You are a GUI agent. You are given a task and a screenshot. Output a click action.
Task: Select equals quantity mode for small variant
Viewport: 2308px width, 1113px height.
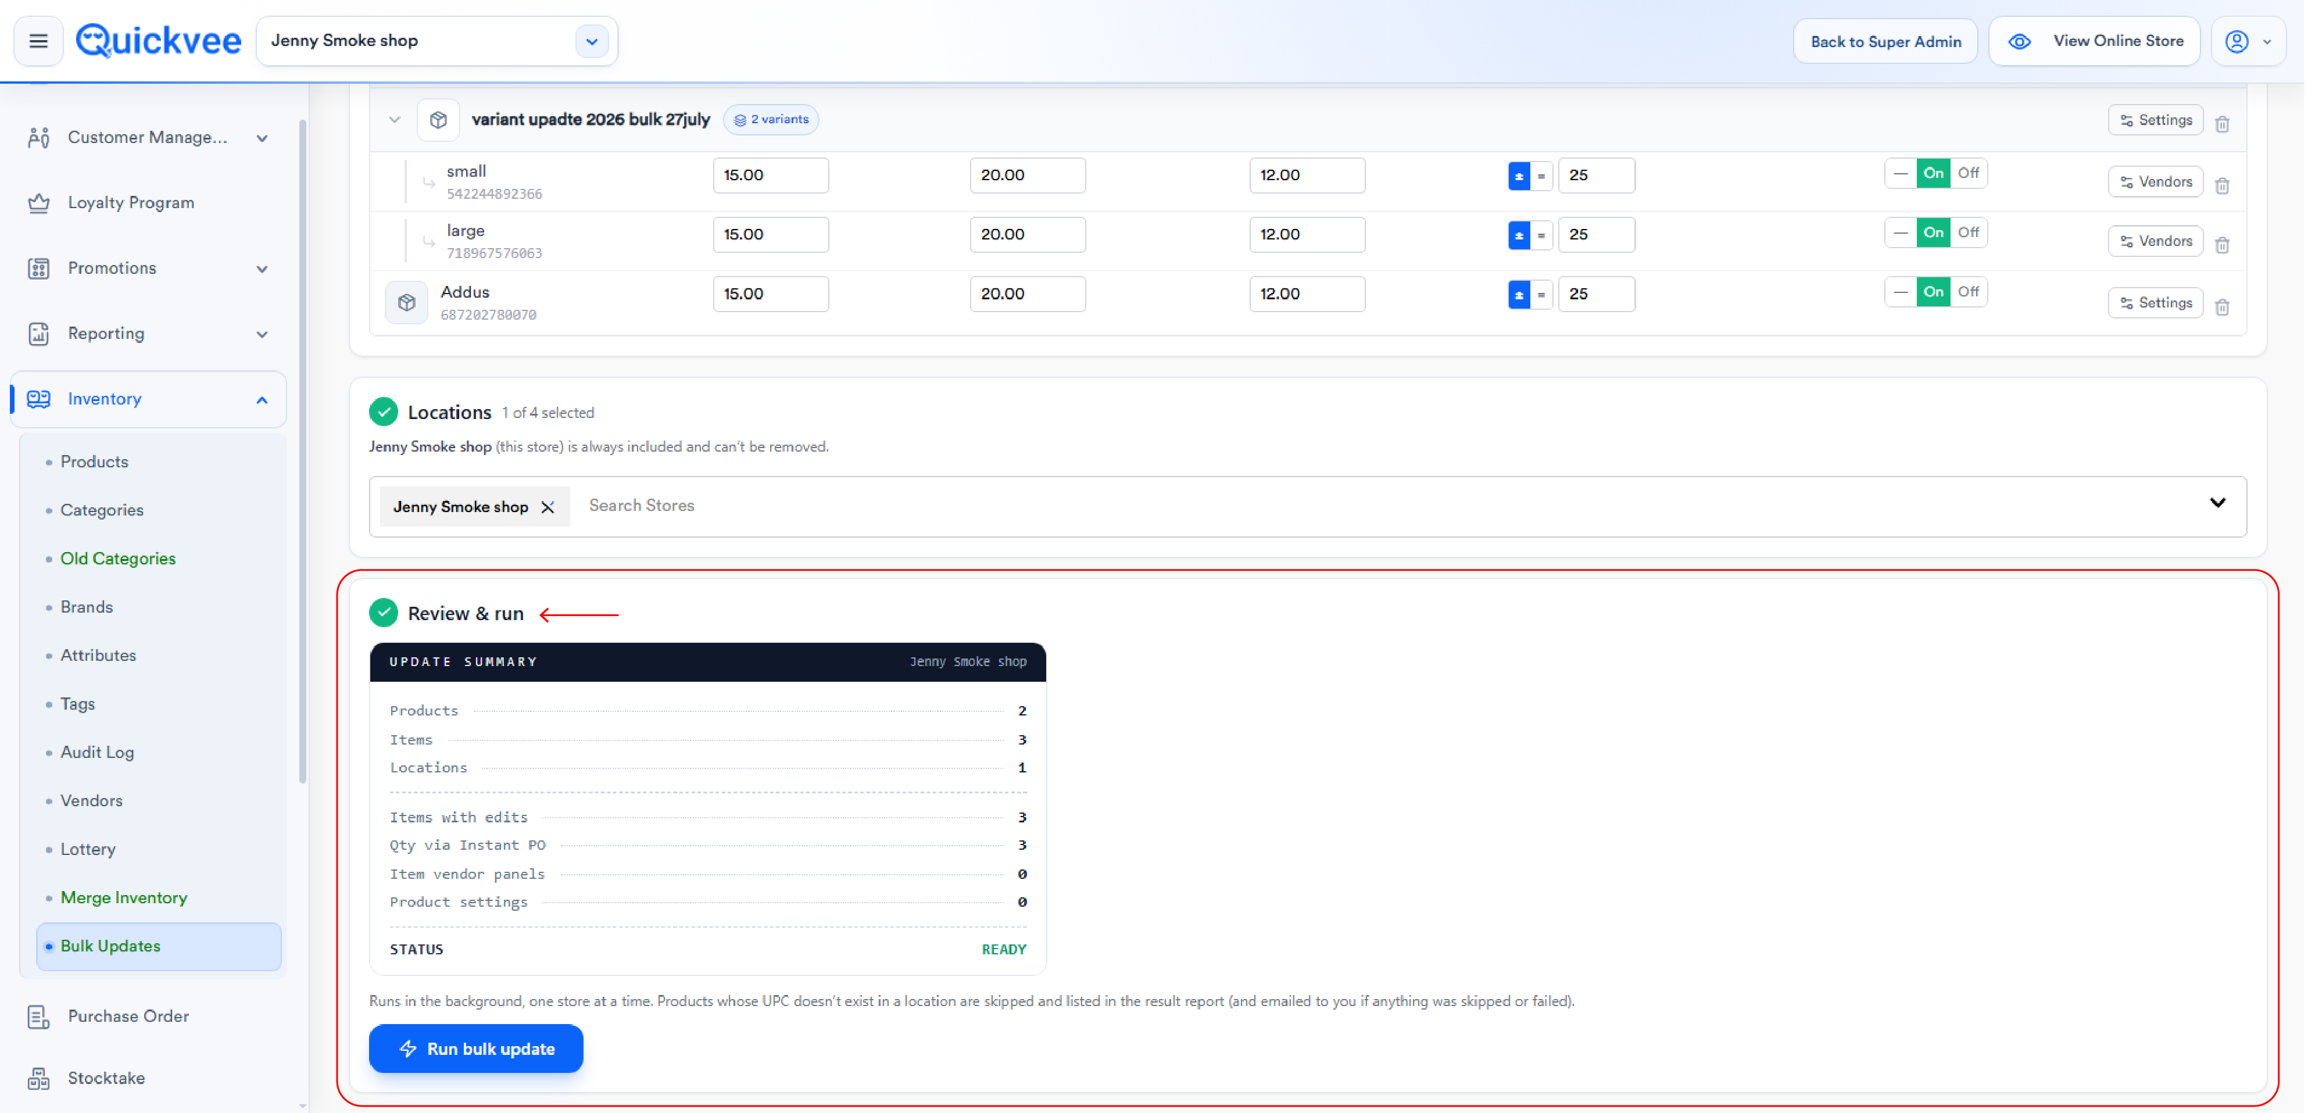click(x=1541, y=176)
